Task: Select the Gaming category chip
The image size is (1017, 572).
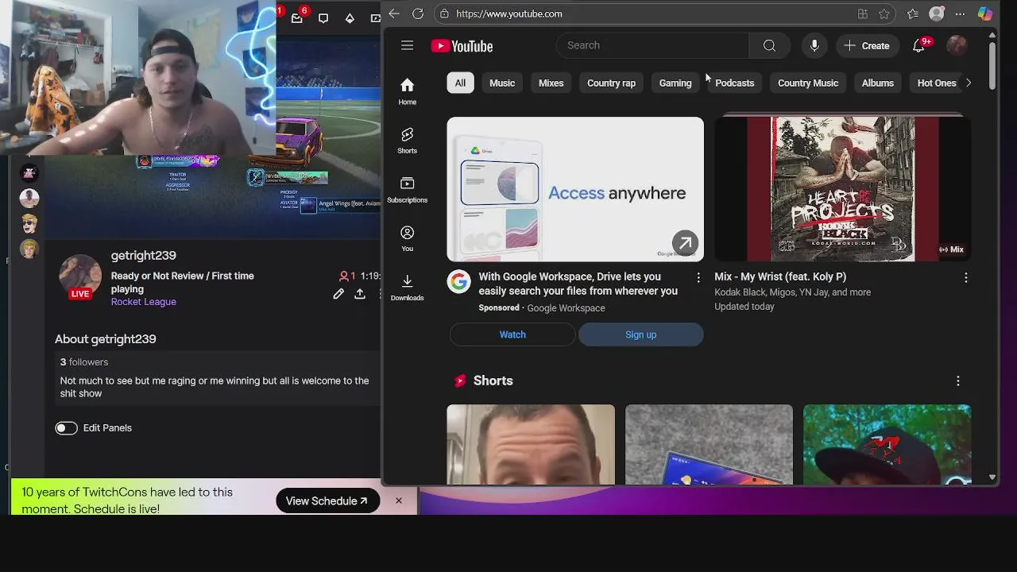Action: coord(675,83)
